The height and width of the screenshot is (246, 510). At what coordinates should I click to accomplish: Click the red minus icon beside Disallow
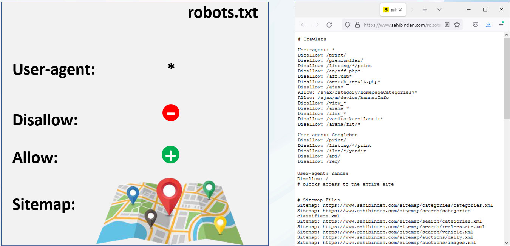[x=171, y=113]
